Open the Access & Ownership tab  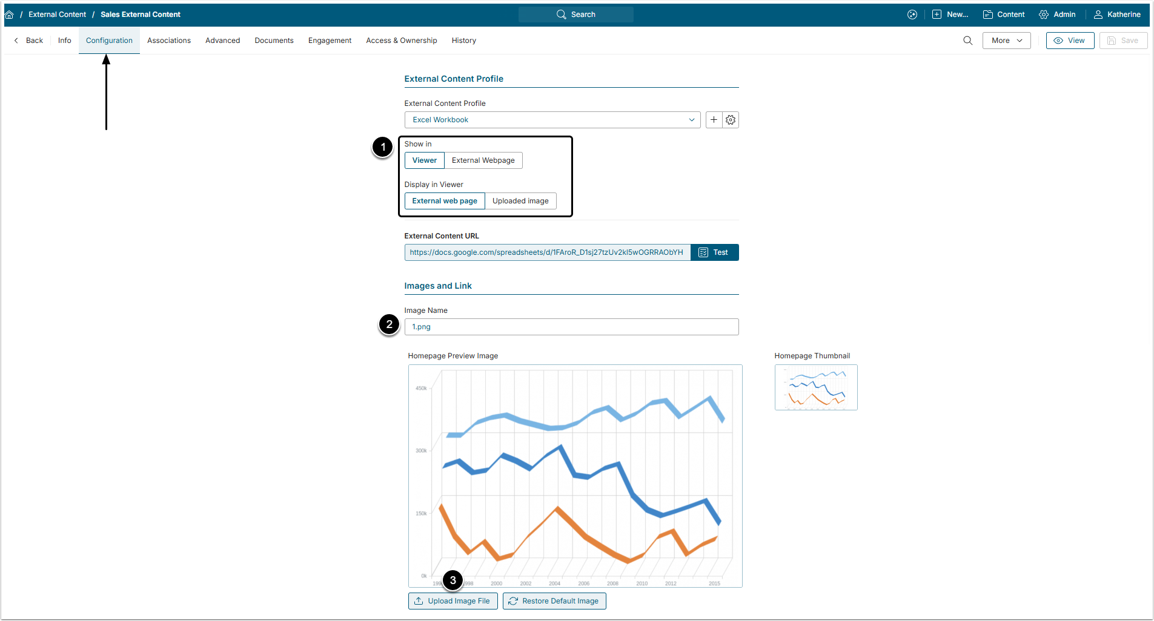coord(402,41)
